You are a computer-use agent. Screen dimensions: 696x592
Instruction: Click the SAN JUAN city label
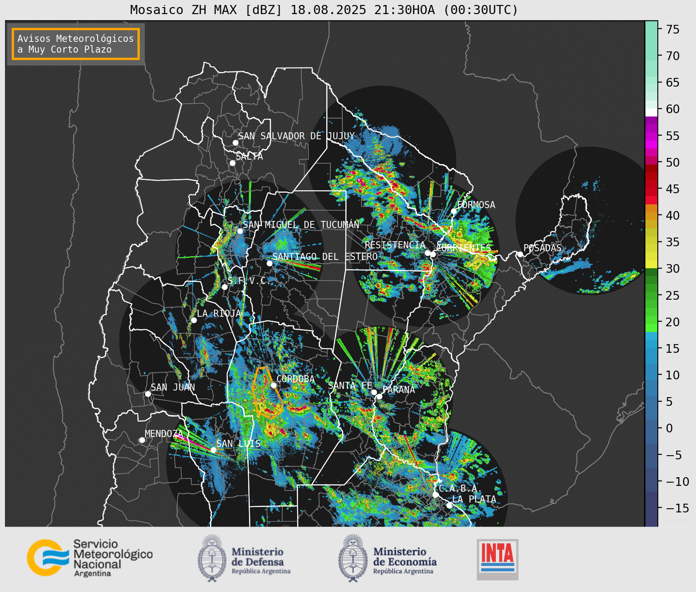pos(173,387)
